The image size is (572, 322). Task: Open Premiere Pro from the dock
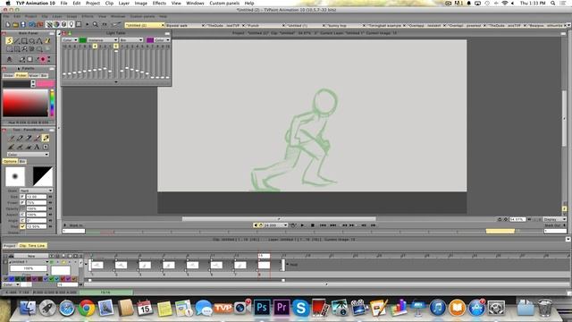pos(282,308)
